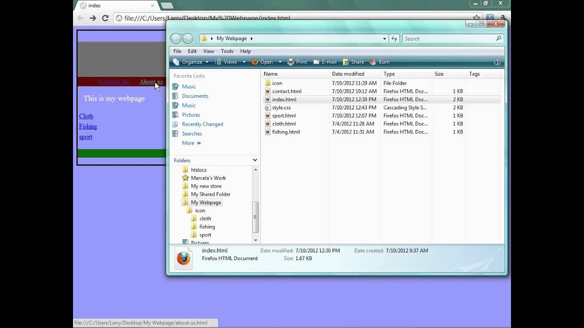Click the Explorer Forward navigation button
The height and width of the screenshot is (328, 584).
tap(188, 39)
